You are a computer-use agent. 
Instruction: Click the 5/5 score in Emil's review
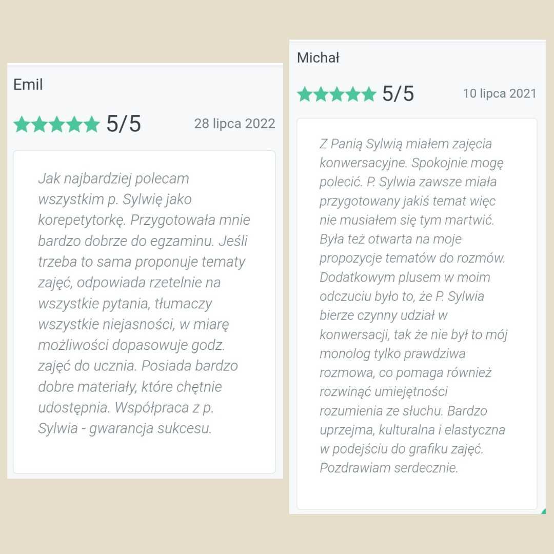point(124,124)
